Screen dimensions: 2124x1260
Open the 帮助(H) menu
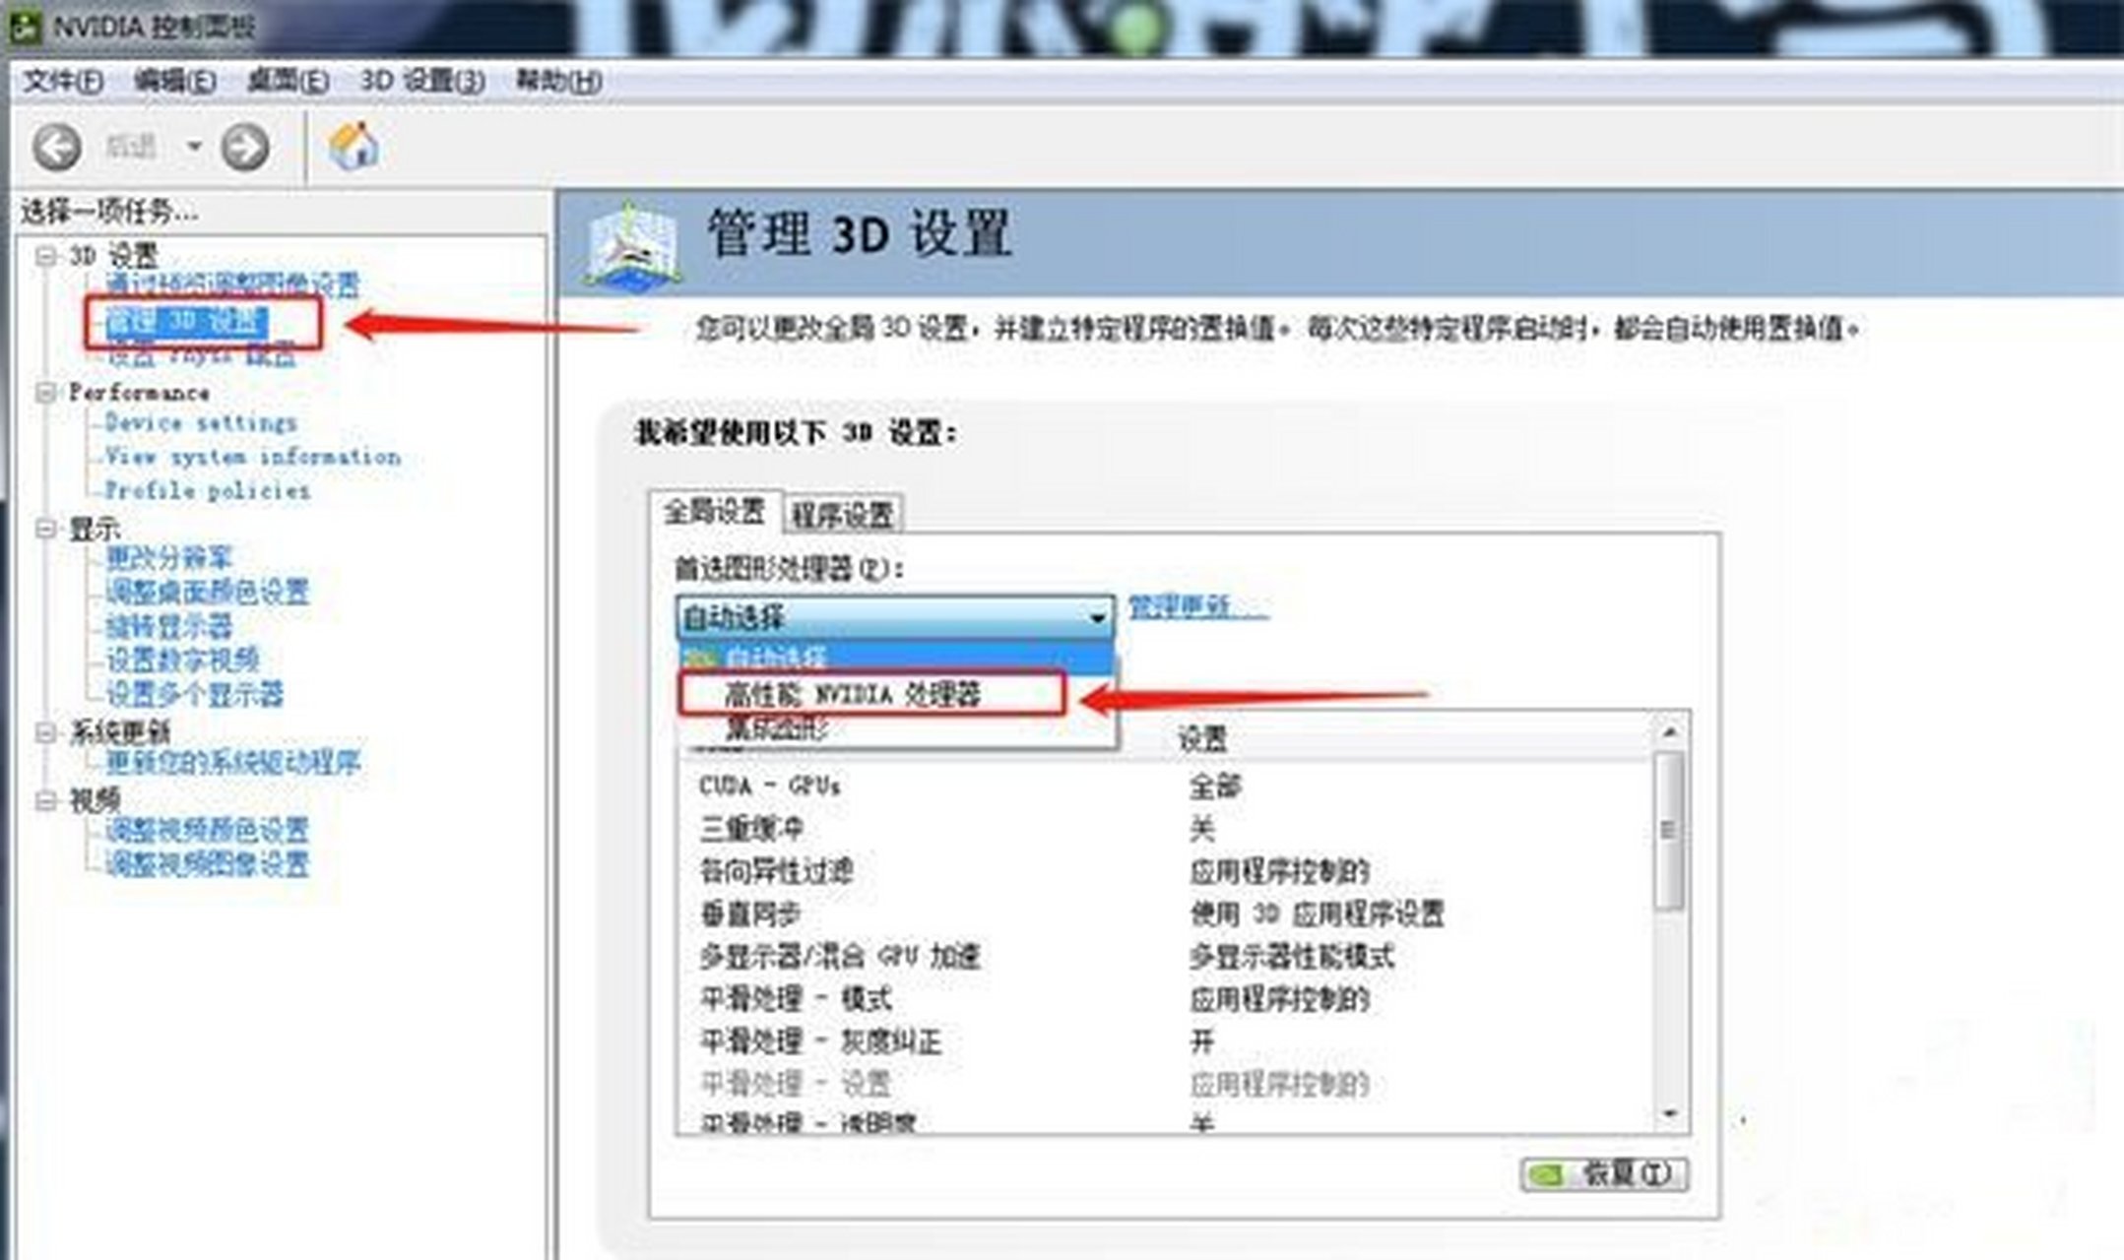pyautogui.click(x=558, y=81)
